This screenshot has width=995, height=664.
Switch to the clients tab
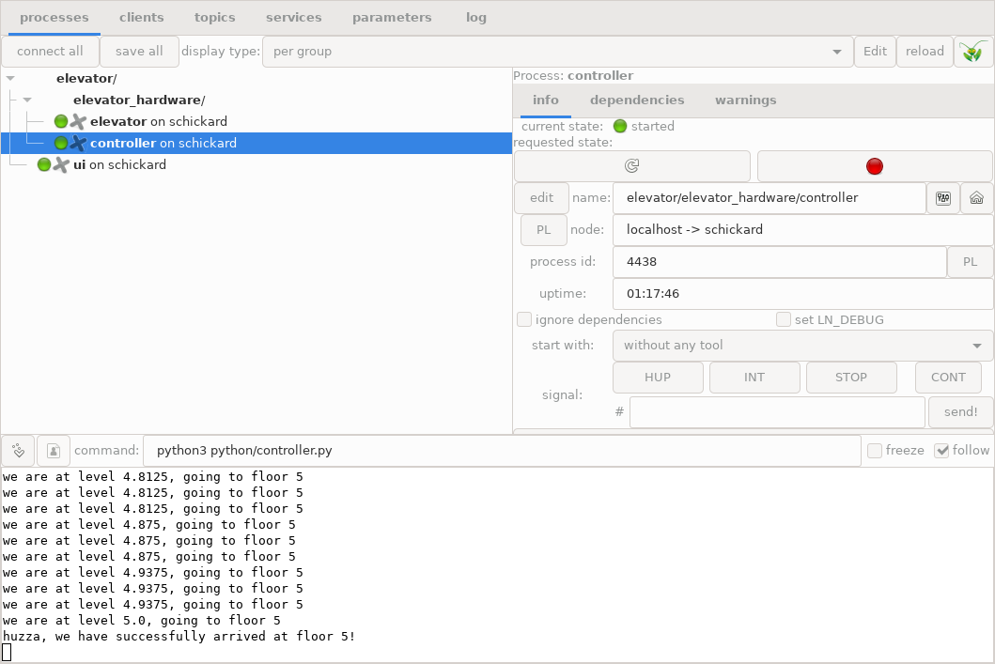pos(142,18)
